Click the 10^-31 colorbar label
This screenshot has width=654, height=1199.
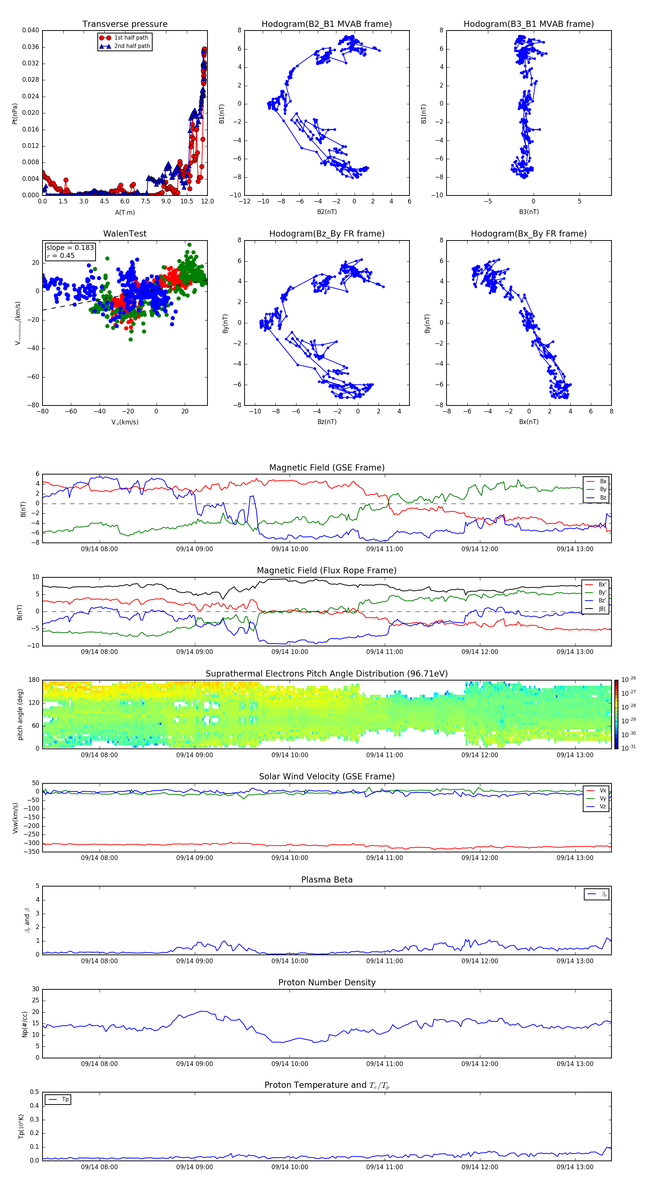point(629,748)
